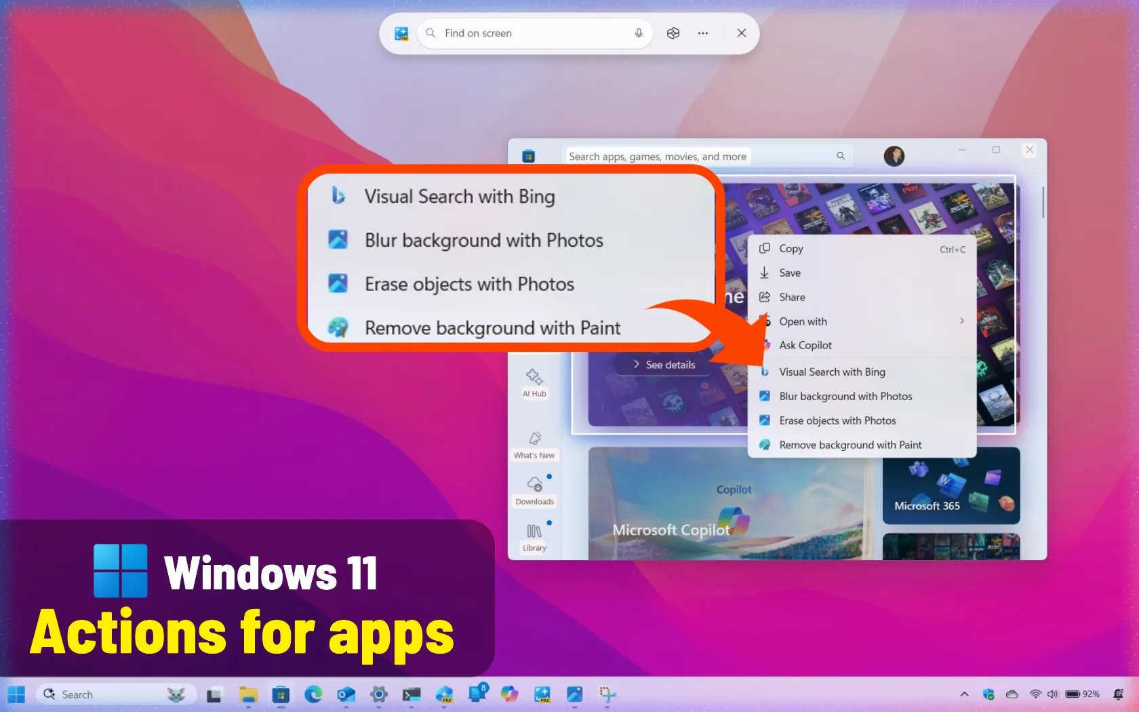Open Downloads in the Store sidebar
This screenshot has height=712, width=1139.
(534, 491)
